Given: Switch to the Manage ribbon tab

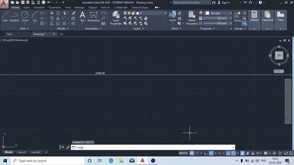Looking at the screenshot, I should coord(79,7).
